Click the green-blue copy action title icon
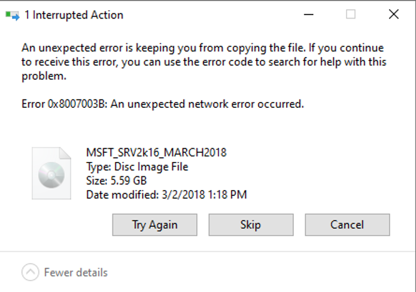416x292 pixels. click(13, 16)
